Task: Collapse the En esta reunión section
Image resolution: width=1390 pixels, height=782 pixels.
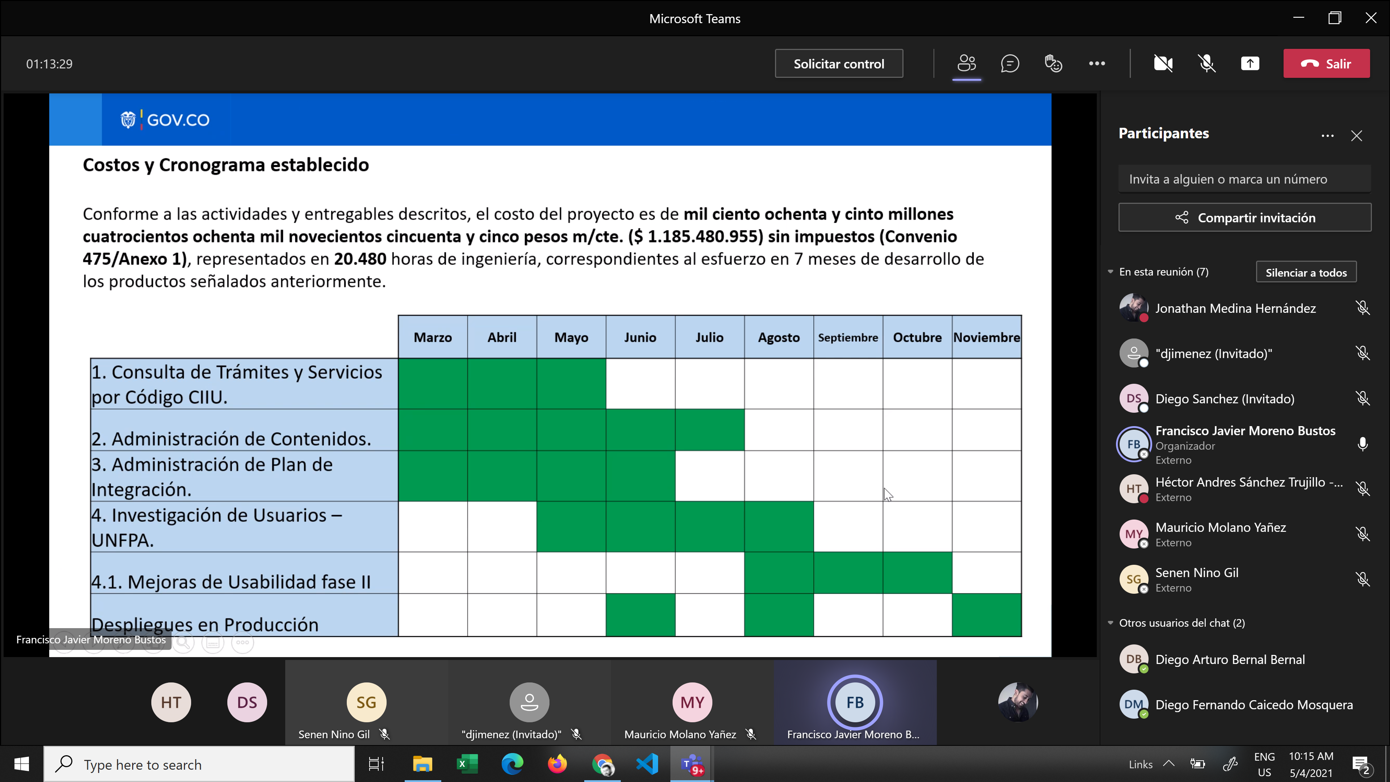Action: (1111, 272)
